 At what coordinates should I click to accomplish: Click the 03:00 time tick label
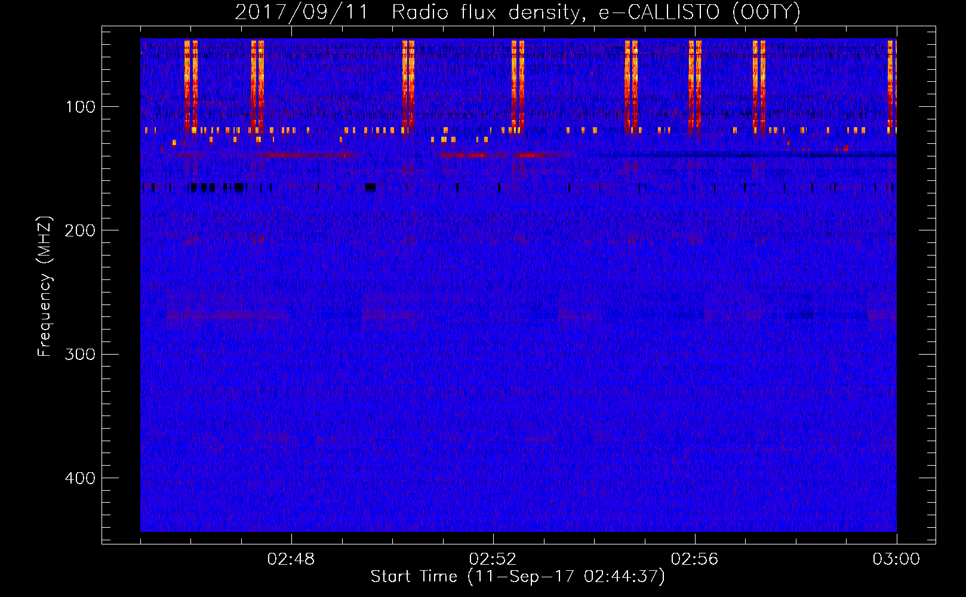[896, 559]
